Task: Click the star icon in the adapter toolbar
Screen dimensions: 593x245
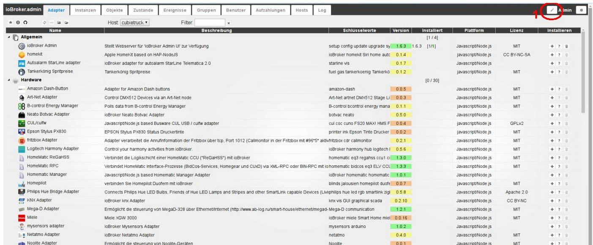Action: (x=11, y=22)
